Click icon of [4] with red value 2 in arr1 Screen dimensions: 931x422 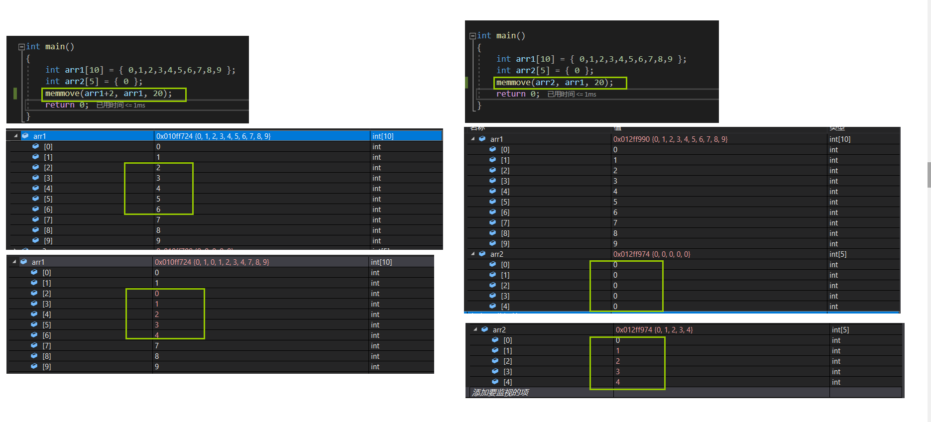click(x=34, y=314)
